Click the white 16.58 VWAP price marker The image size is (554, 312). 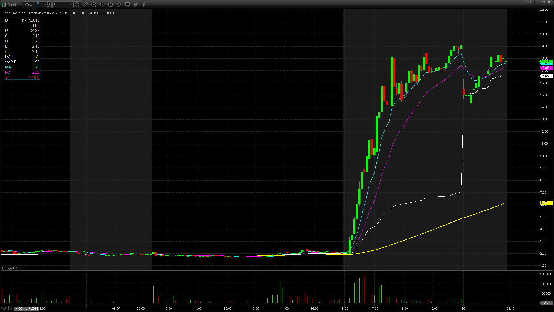click(546, 76)
